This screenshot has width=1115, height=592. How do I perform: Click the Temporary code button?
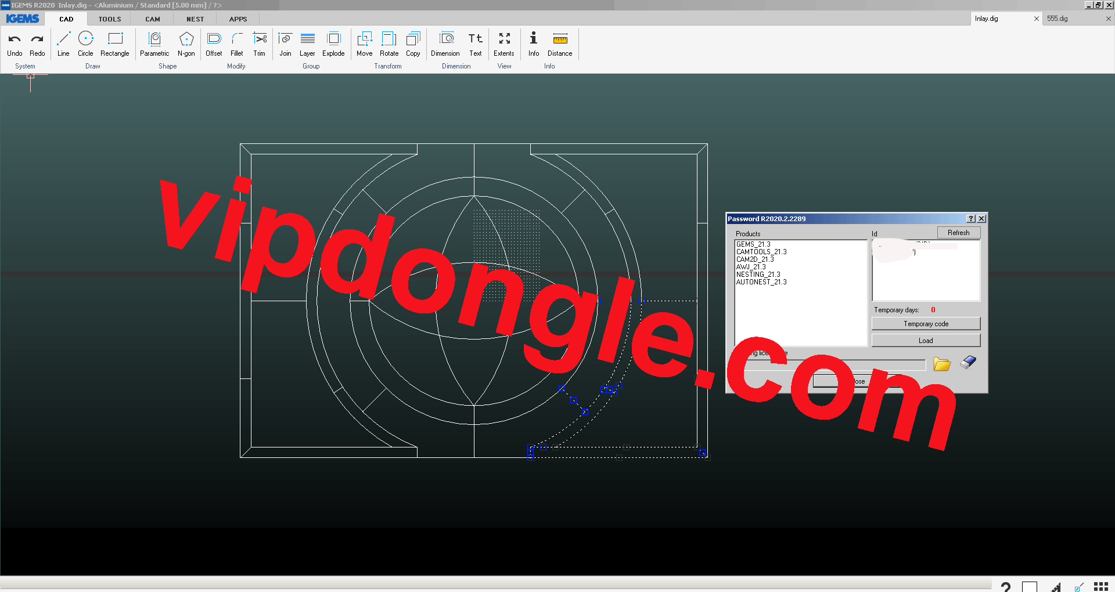[926, 324]
